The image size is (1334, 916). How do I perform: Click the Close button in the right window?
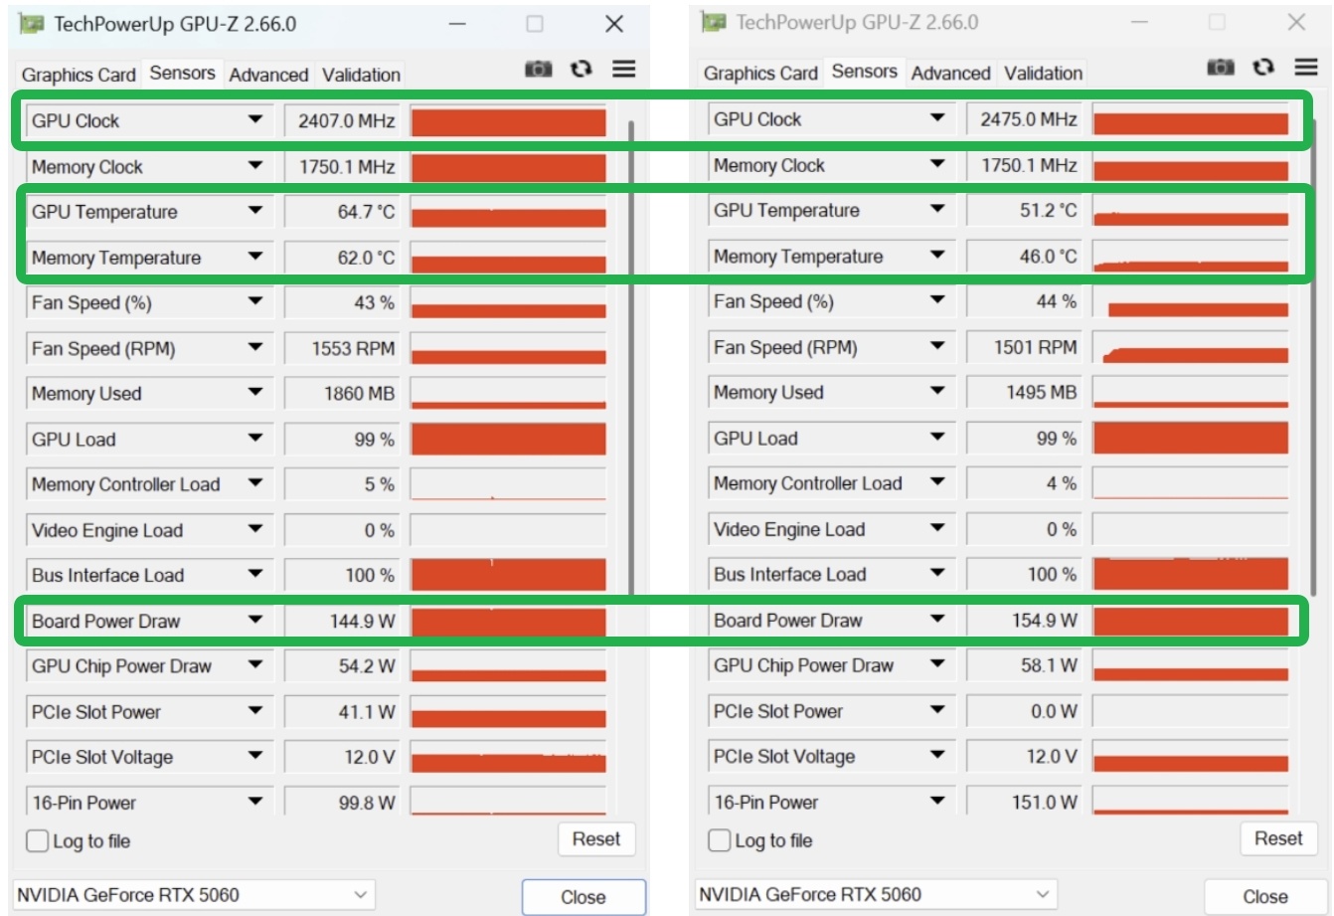coord(1265,896)
